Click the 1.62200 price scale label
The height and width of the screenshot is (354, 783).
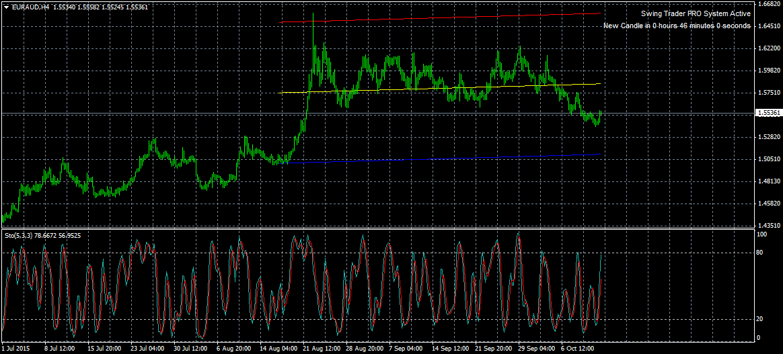click(769, 48)
